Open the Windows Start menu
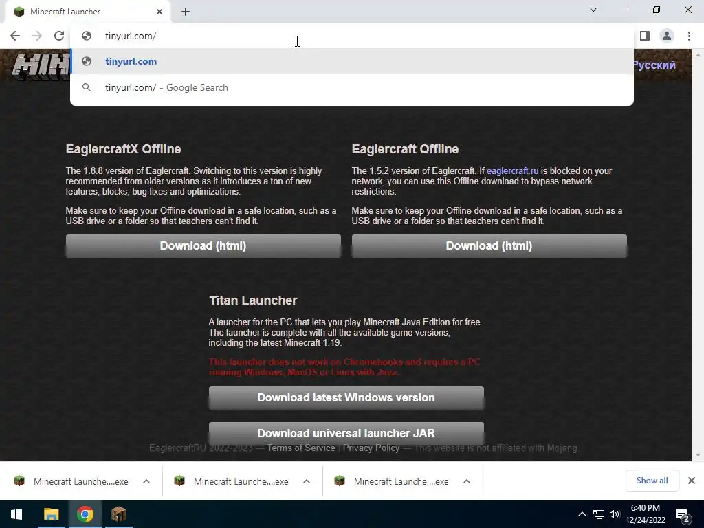Viewport: 704px width, 528px height. [x=16, y=514]
